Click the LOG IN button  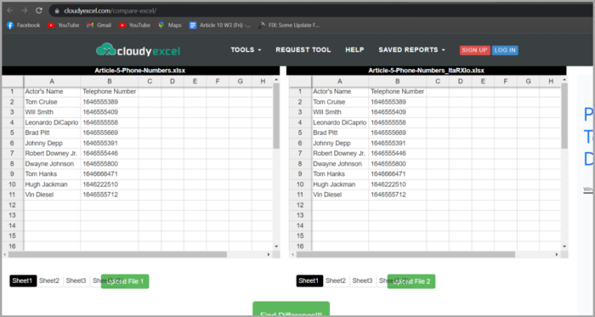pos(505,50)
